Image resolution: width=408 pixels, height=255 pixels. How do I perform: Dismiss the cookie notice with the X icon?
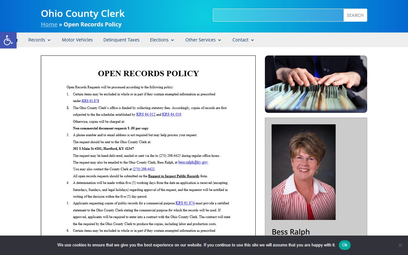[400, 245]
